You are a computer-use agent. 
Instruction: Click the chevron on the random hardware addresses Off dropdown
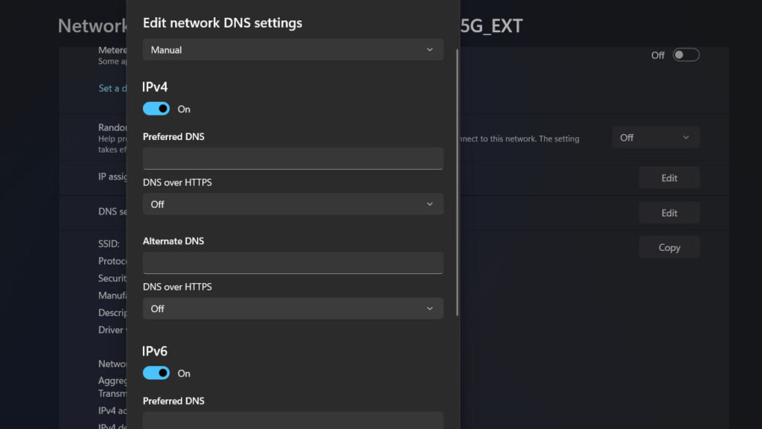[688, 137]
